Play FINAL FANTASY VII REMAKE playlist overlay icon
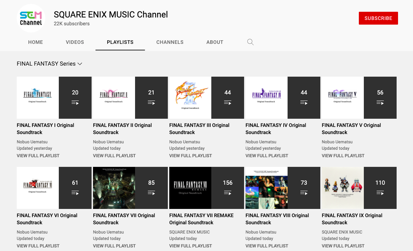The image size is (413, 251). pyautogui.click(x=228, y=193)
